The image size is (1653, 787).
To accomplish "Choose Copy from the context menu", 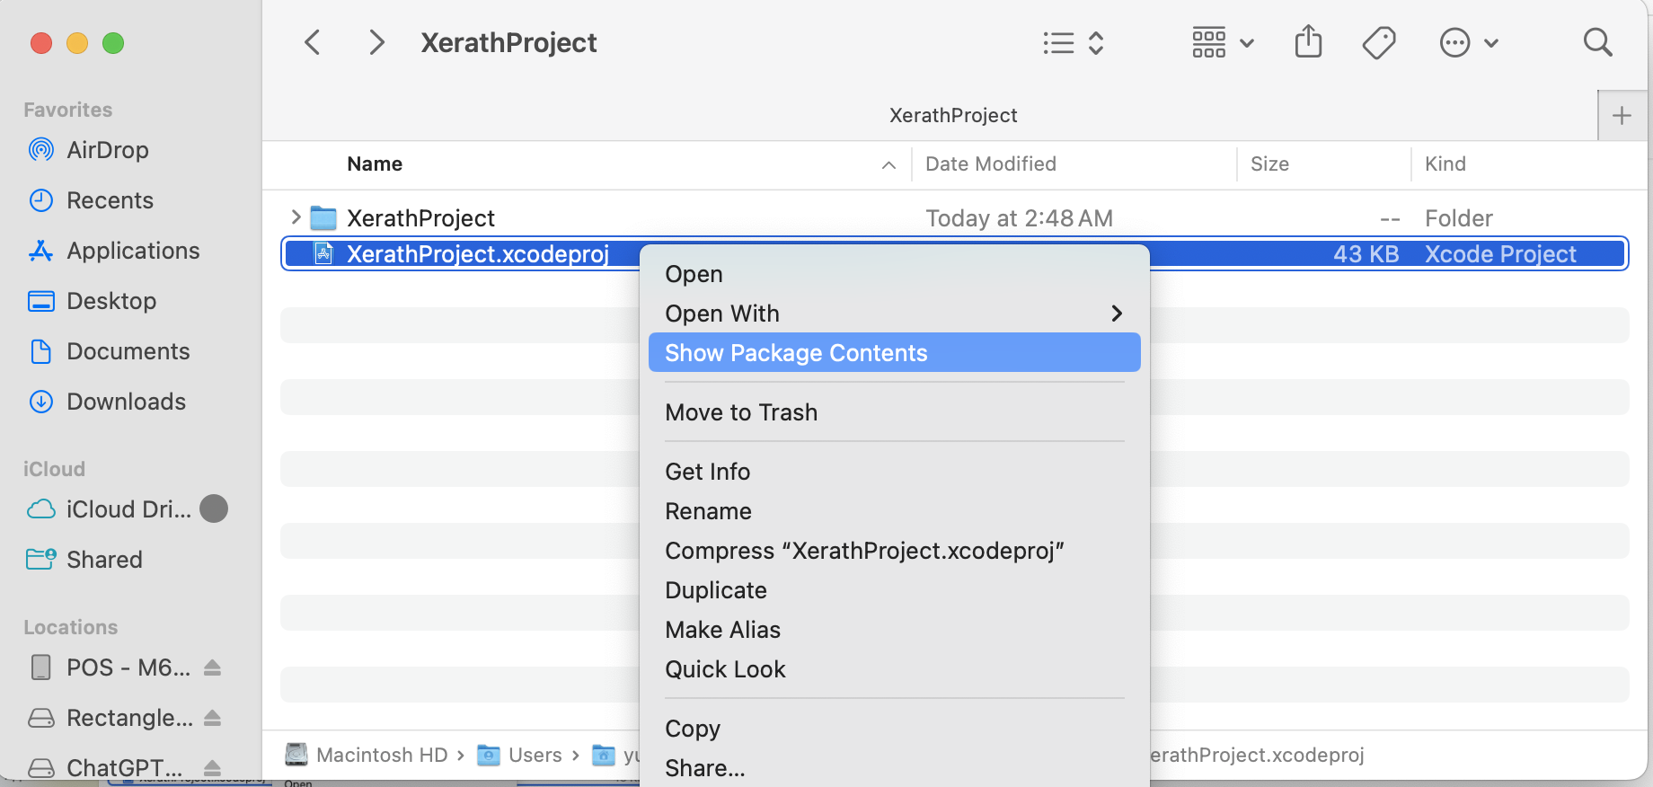I will point(894,729).
